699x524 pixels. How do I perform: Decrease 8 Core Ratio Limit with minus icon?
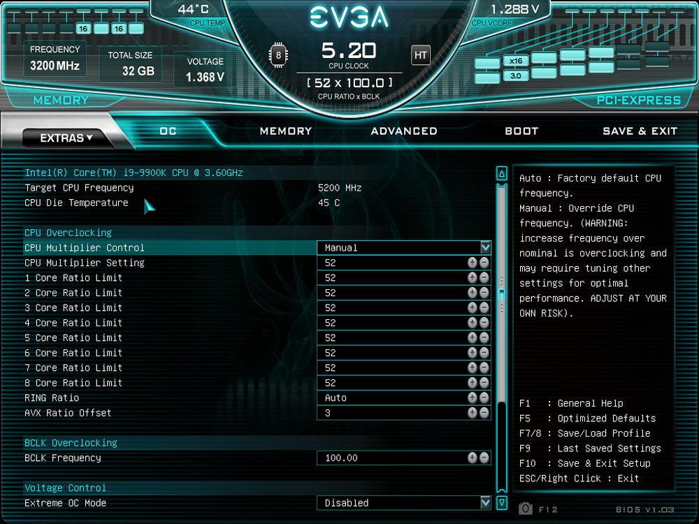484,383
